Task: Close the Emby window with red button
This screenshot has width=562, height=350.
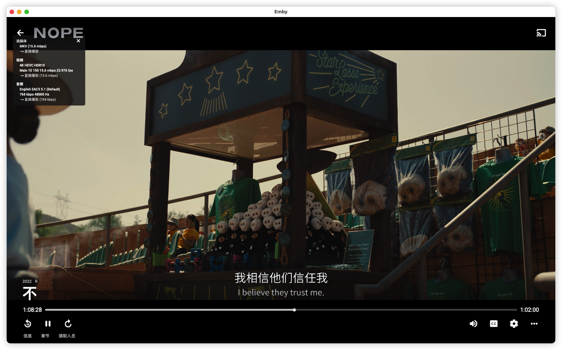Action: tap(12, 12)
